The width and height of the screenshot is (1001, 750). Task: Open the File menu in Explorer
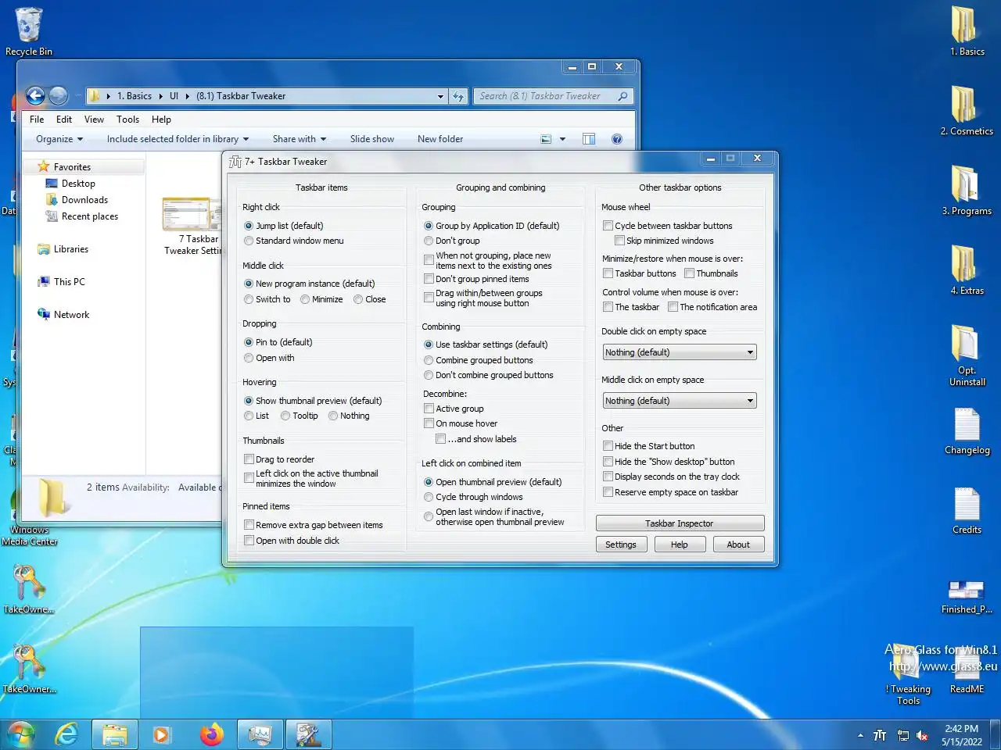37,120
